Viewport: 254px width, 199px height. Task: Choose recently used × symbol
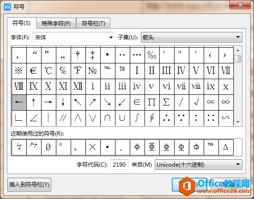(x=93, y=147)
